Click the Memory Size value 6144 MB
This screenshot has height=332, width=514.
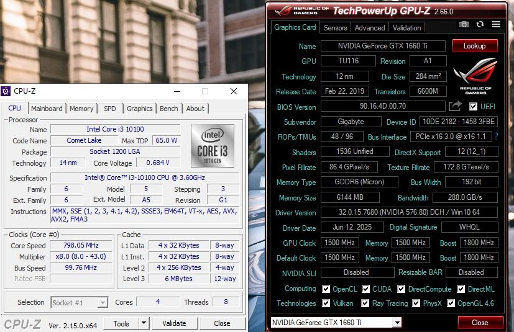350,197
